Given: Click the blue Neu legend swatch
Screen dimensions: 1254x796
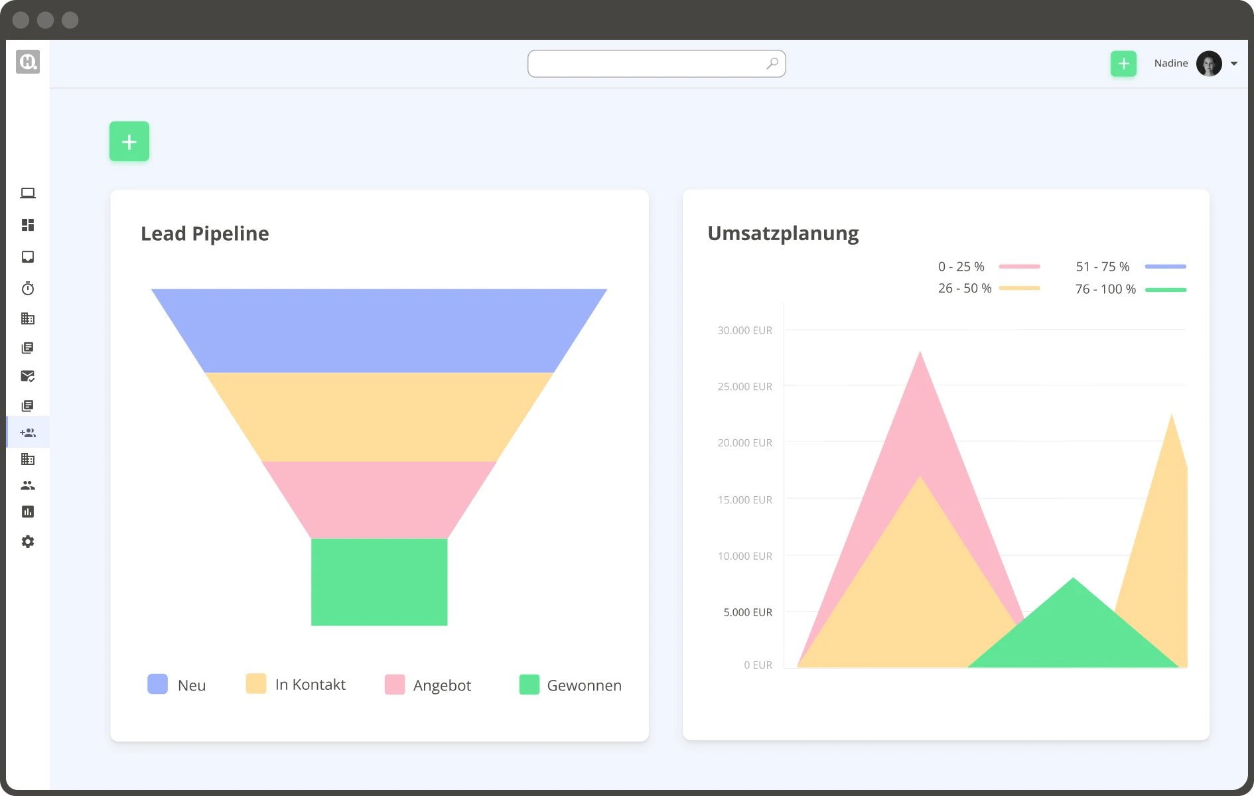Looking at the screenshot, I should tap(158, 684).
